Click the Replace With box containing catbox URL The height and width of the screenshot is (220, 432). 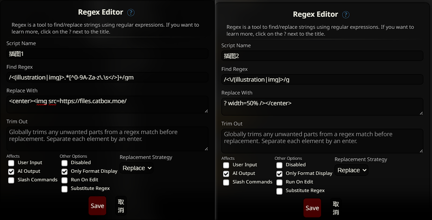(x=107, y=104)
